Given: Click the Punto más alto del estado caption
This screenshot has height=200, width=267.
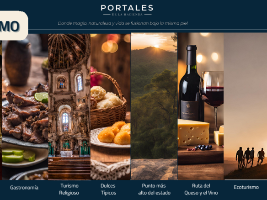Looking at the screenshot, I should click(154, 189).
